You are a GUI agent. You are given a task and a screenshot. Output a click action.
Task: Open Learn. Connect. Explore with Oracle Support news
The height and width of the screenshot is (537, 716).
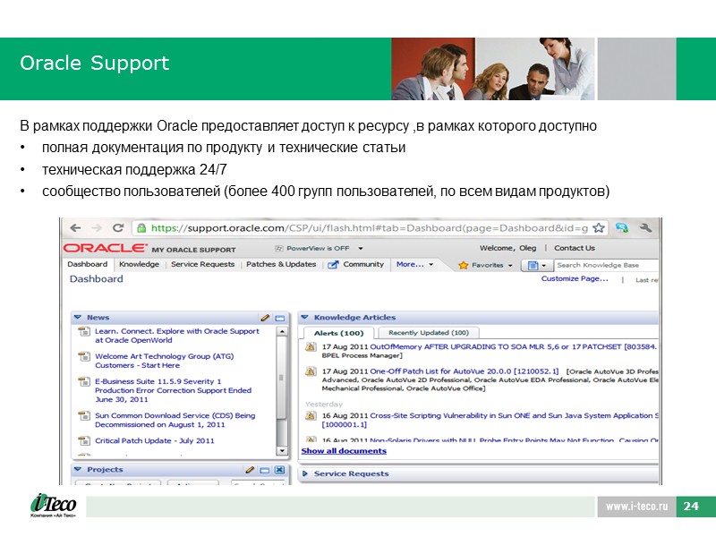coord(176,336)
